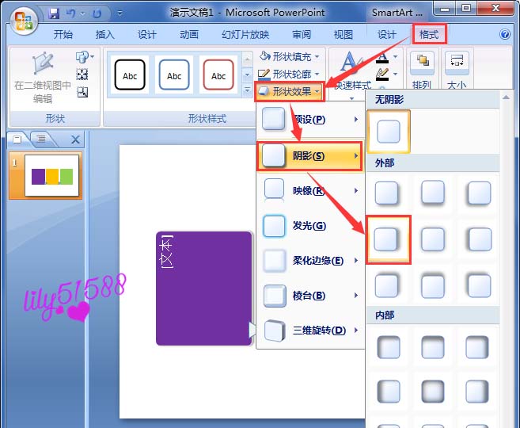The height and width of the screenshot is (428, 520).
Task: Apply the black outlined Abc shape style
Action: coord(130,75)
